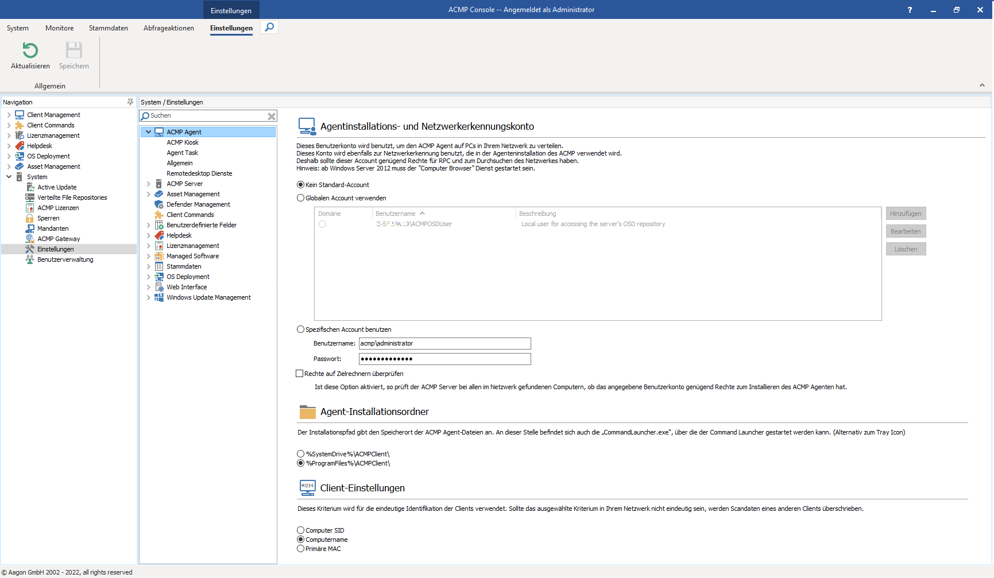The width and height of the screenshot is (994, 578).
Task: Choose %SystemDrive%\ACMPClient\ install path
Action: pyautogui.click(x=300, y=454)
